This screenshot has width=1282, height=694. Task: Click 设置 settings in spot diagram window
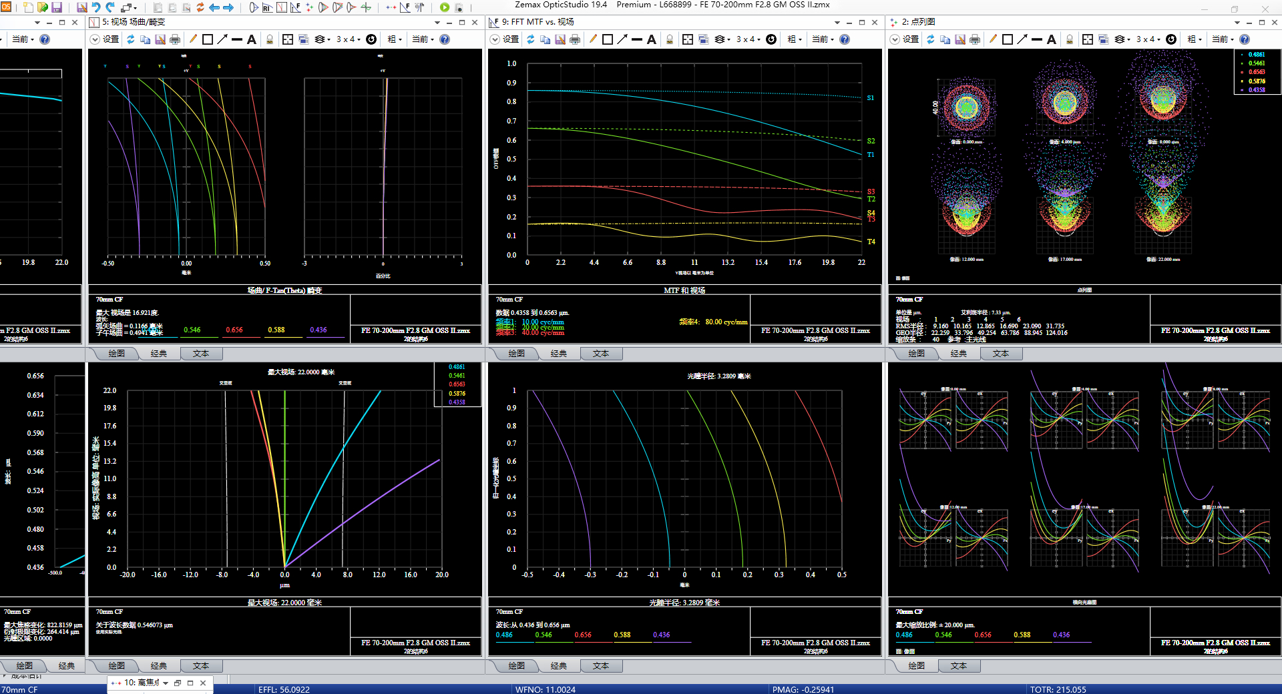pos(911,39)
